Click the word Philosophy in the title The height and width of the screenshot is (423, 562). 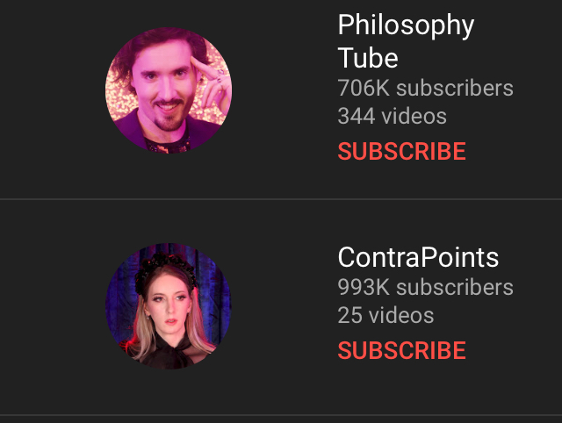point(406,25)
